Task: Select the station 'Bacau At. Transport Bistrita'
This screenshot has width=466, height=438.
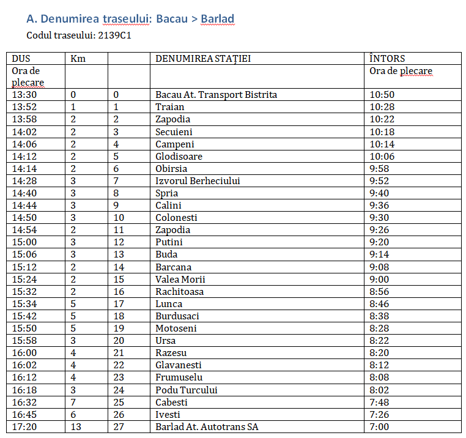Action: pos(216,95)
